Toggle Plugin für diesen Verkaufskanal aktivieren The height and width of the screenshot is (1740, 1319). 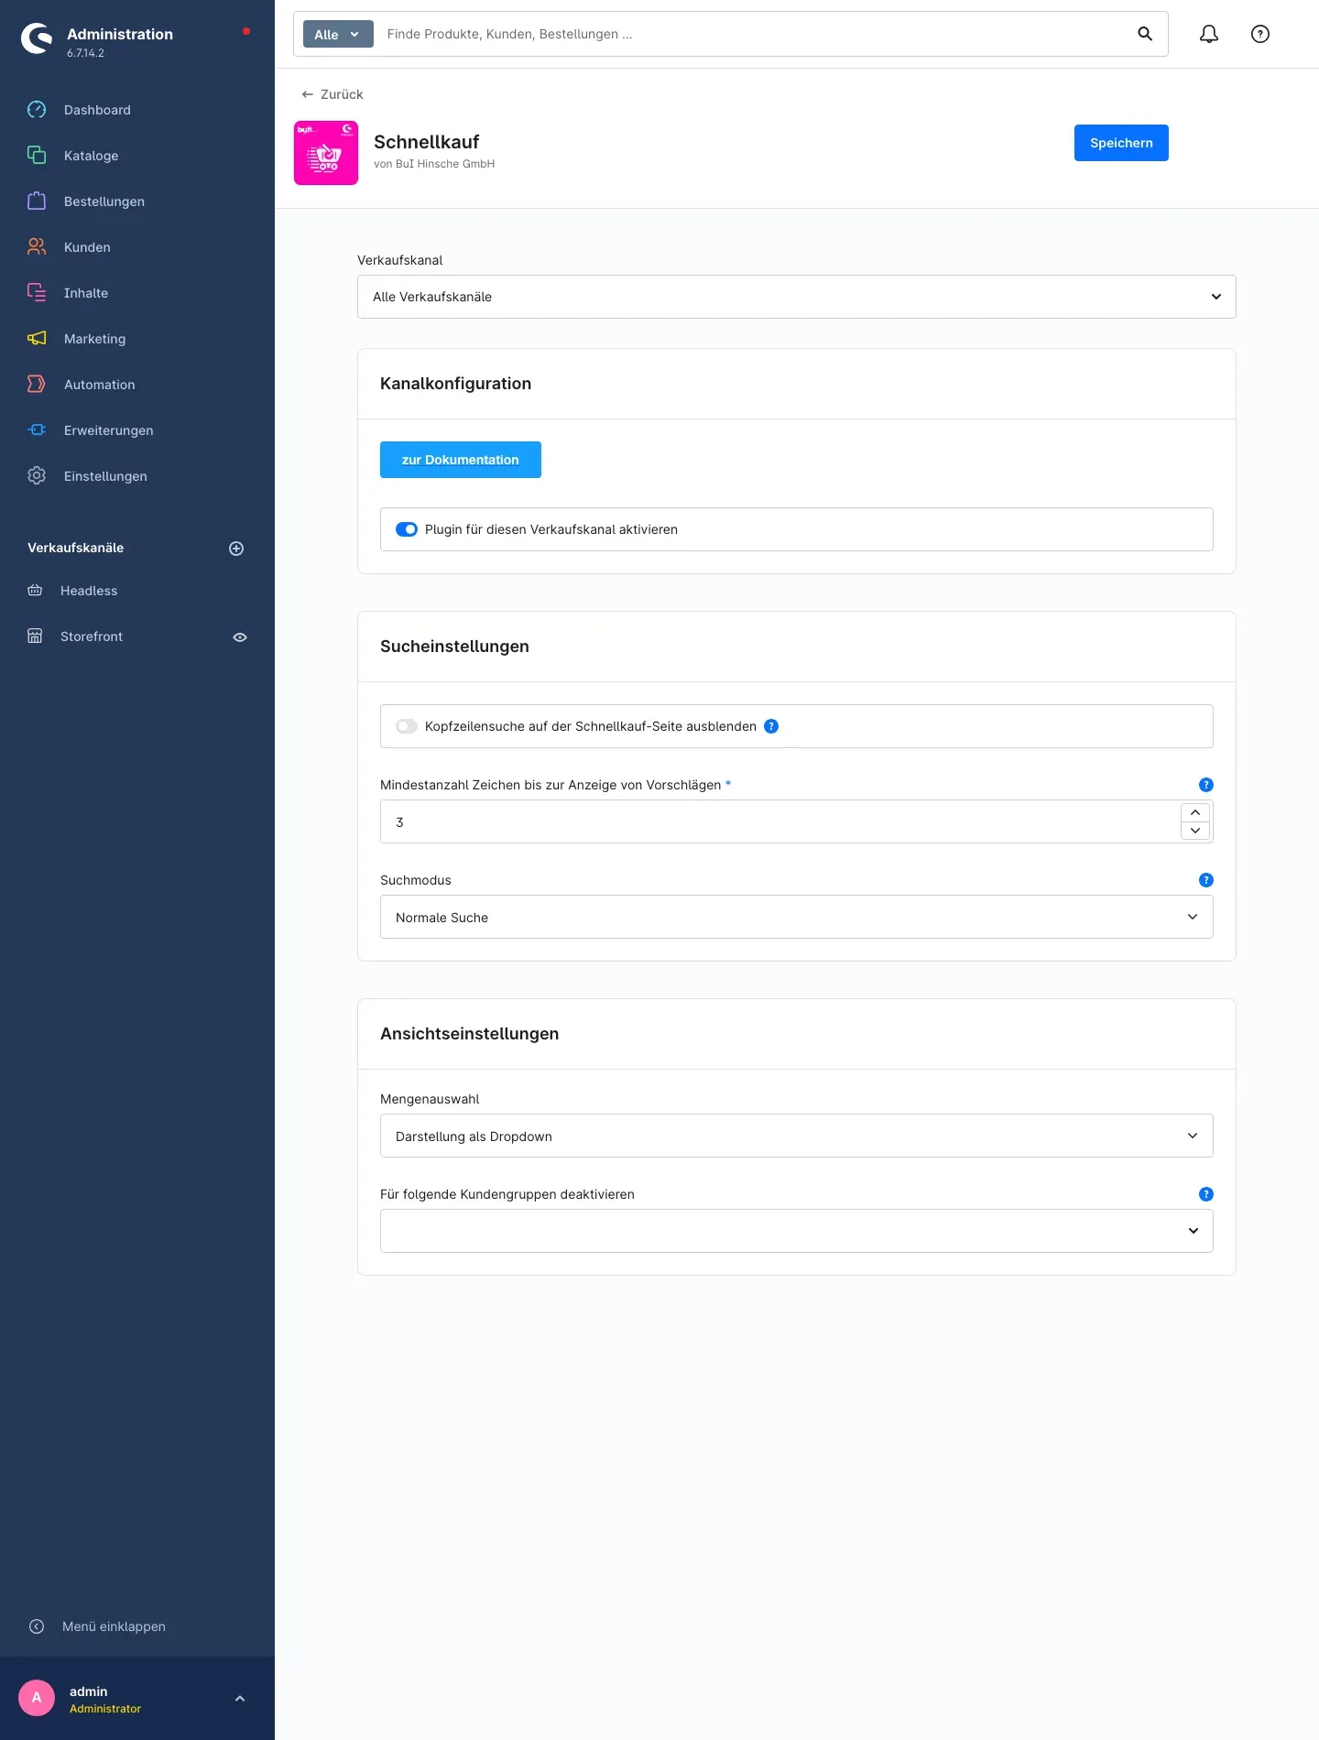(x=407, y=529)
